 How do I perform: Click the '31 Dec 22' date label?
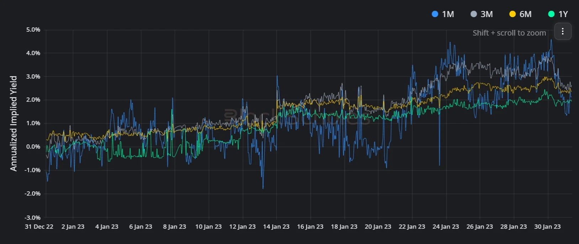coord(39,227)
